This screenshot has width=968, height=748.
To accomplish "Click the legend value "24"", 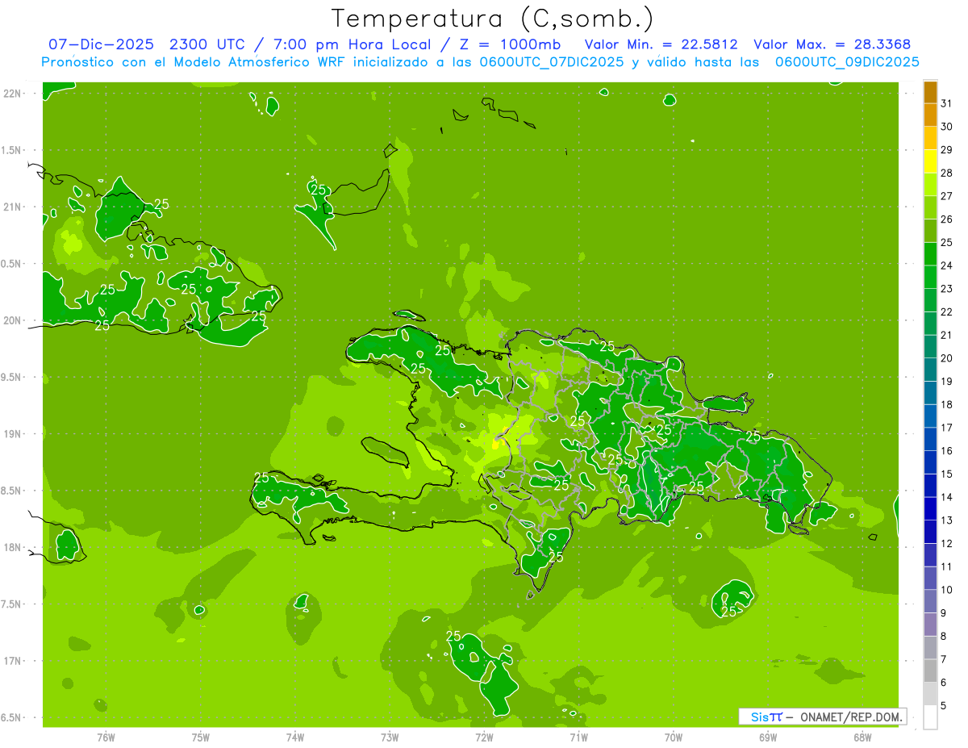I will click(946, 265).
